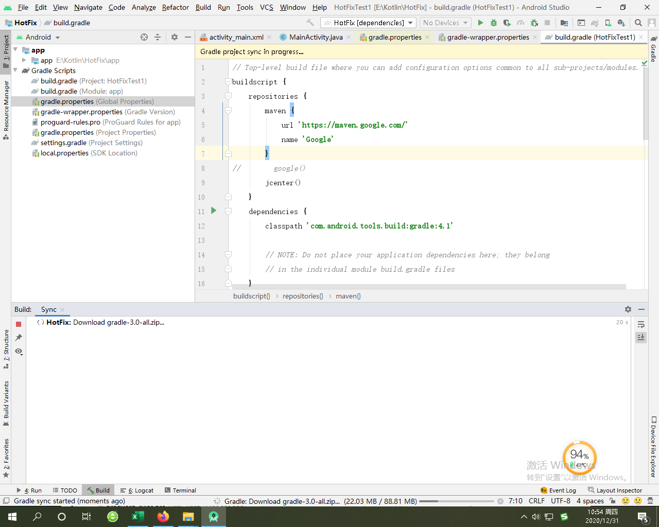Switch to gradle-wrapper.properties editor tab
The image size is (659, 527).
coord(488,37)
